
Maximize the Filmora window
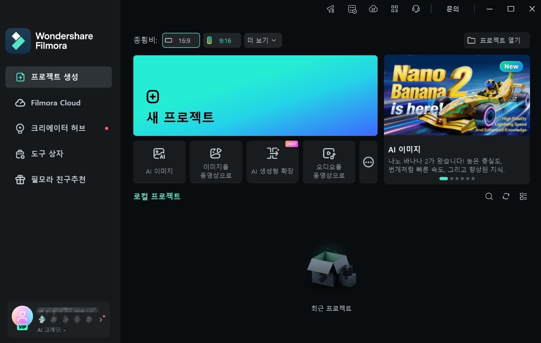511,9
